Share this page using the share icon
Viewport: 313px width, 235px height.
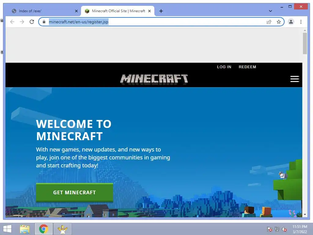tap(269, 22)
